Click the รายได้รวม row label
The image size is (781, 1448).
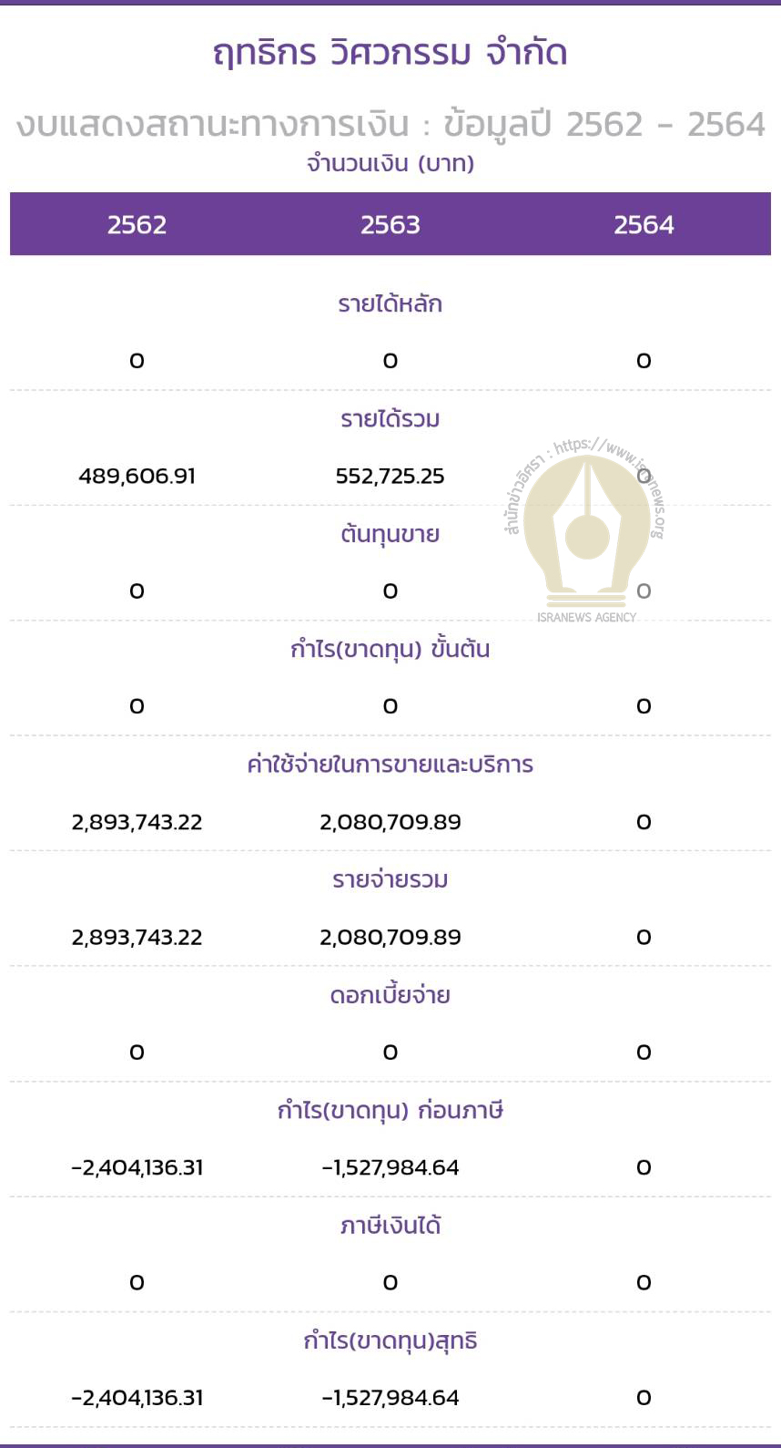point(390,419)
